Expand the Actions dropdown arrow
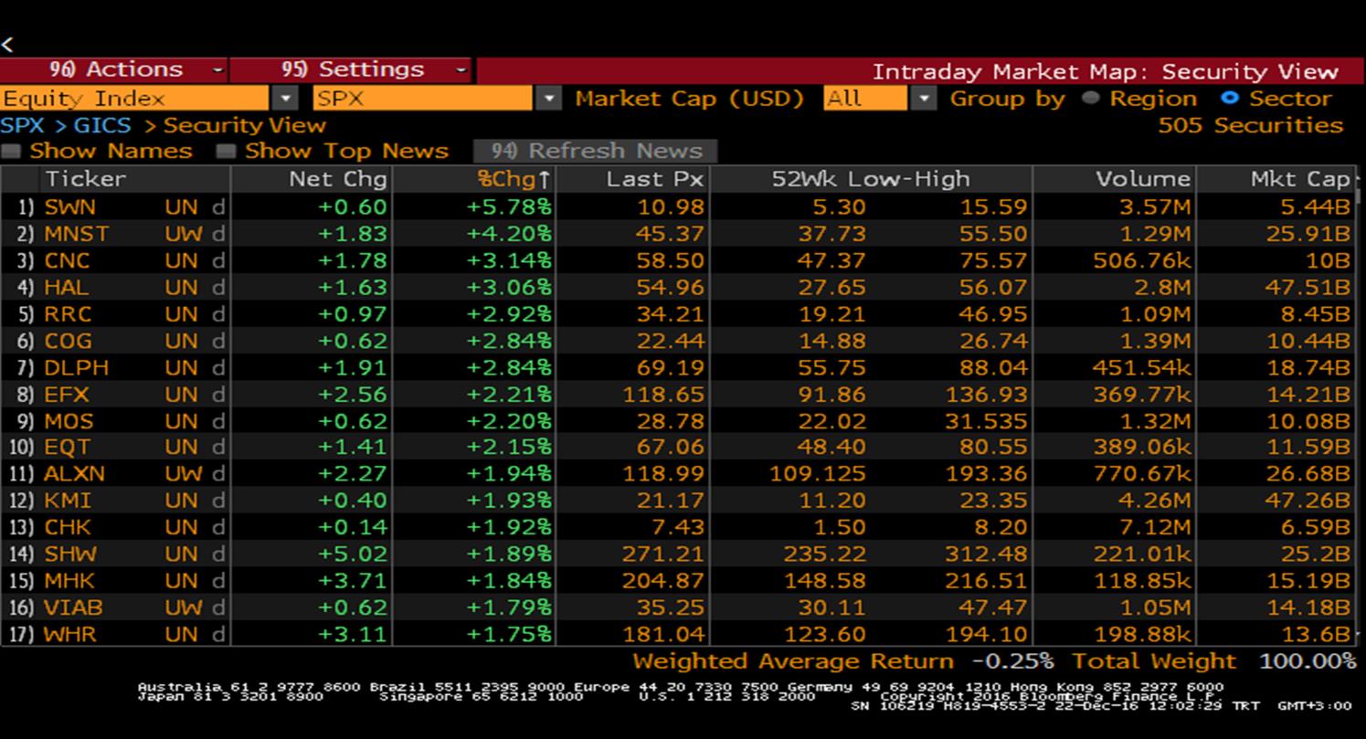The height and width of the screenshot is (739, 1366). [x=217, y=69]
